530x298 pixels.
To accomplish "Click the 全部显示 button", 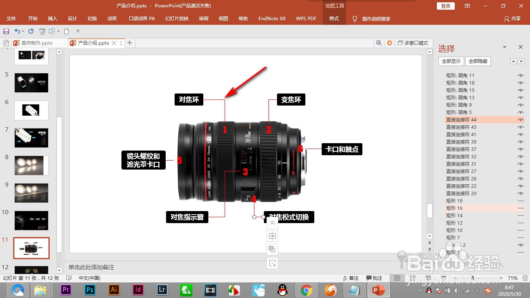I will 451,61.
